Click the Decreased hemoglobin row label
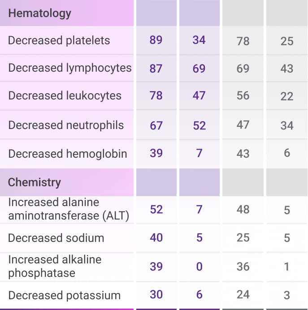 click(68, 154)
